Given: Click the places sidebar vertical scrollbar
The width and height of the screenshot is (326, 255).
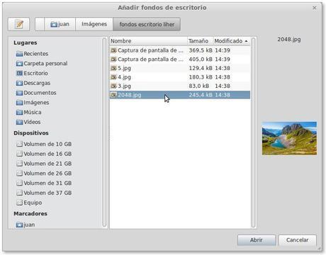Looking at the screenshot, I should coord(105,132).
